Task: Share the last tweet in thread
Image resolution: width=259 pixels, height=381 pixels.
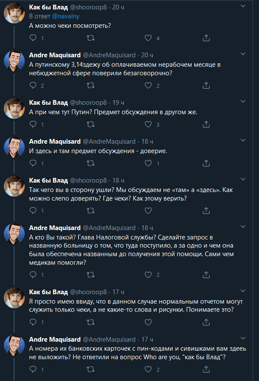Action: [x=206, y=369]
